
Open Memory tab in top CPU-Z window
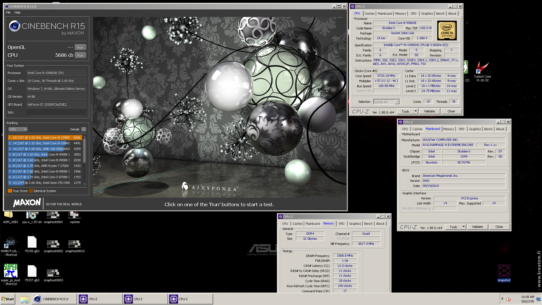pyautogui.click(x=401, y=14)
